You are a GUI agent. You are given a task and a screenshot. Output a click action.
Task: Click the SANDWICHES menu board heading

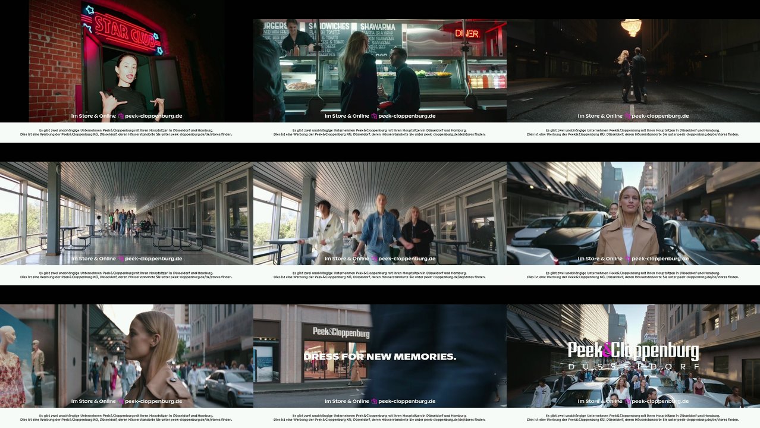pos(330,26)
